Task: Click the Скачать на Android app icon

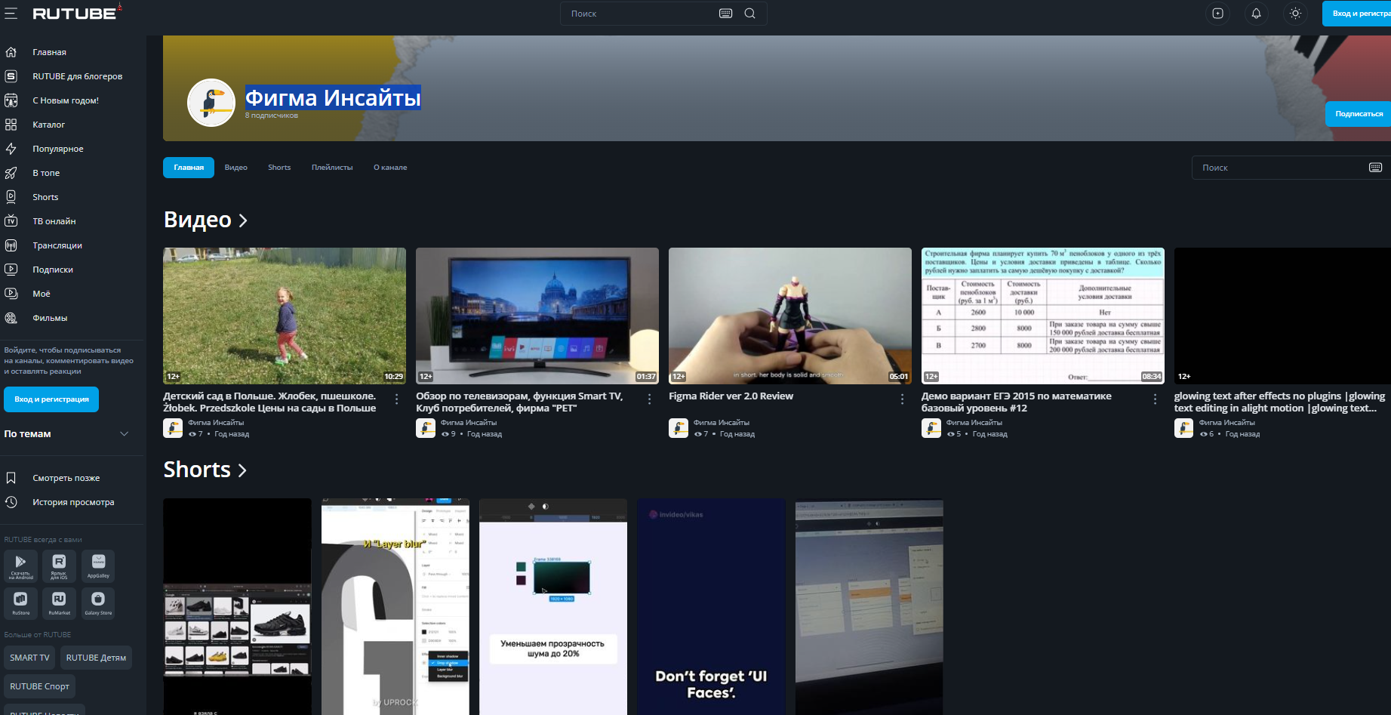Action: tap(20, 566)
